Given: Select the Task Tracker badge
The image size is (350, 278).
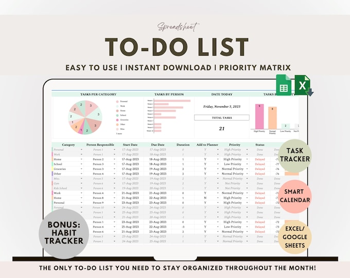Looking at the screenshot, I should point(295,155).
